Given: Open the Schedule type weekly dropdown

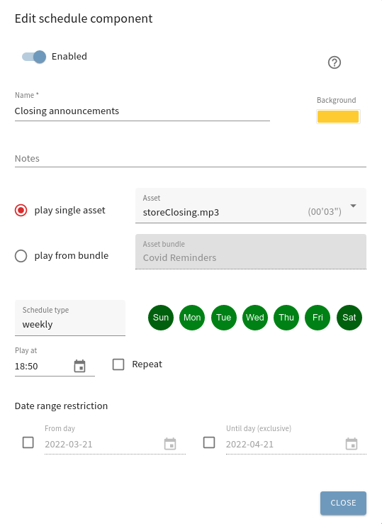Looking at the screenshot, I should point(70,318).
